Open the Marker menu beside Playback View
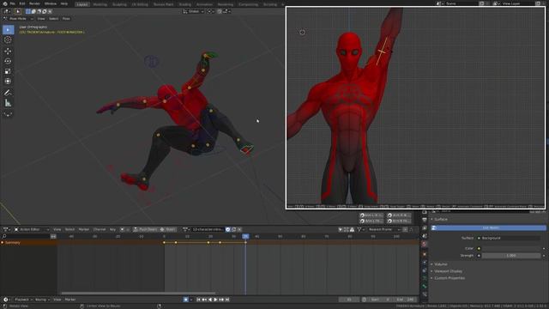Viewport: 549px width, 309px height. click(70, 300)
